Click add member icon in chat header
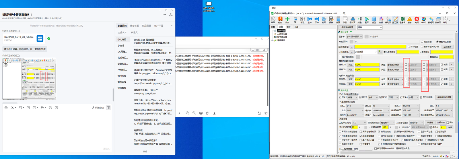 [171, 15]
